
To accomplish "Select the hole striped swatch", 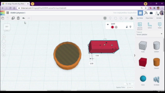I will coord(116,27).
